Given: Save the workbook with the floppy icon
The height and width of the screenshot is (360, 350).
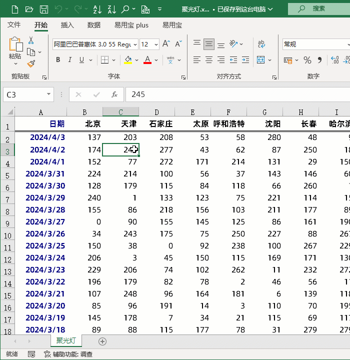Looking at the screenshot, I should [x=44, y=9].
